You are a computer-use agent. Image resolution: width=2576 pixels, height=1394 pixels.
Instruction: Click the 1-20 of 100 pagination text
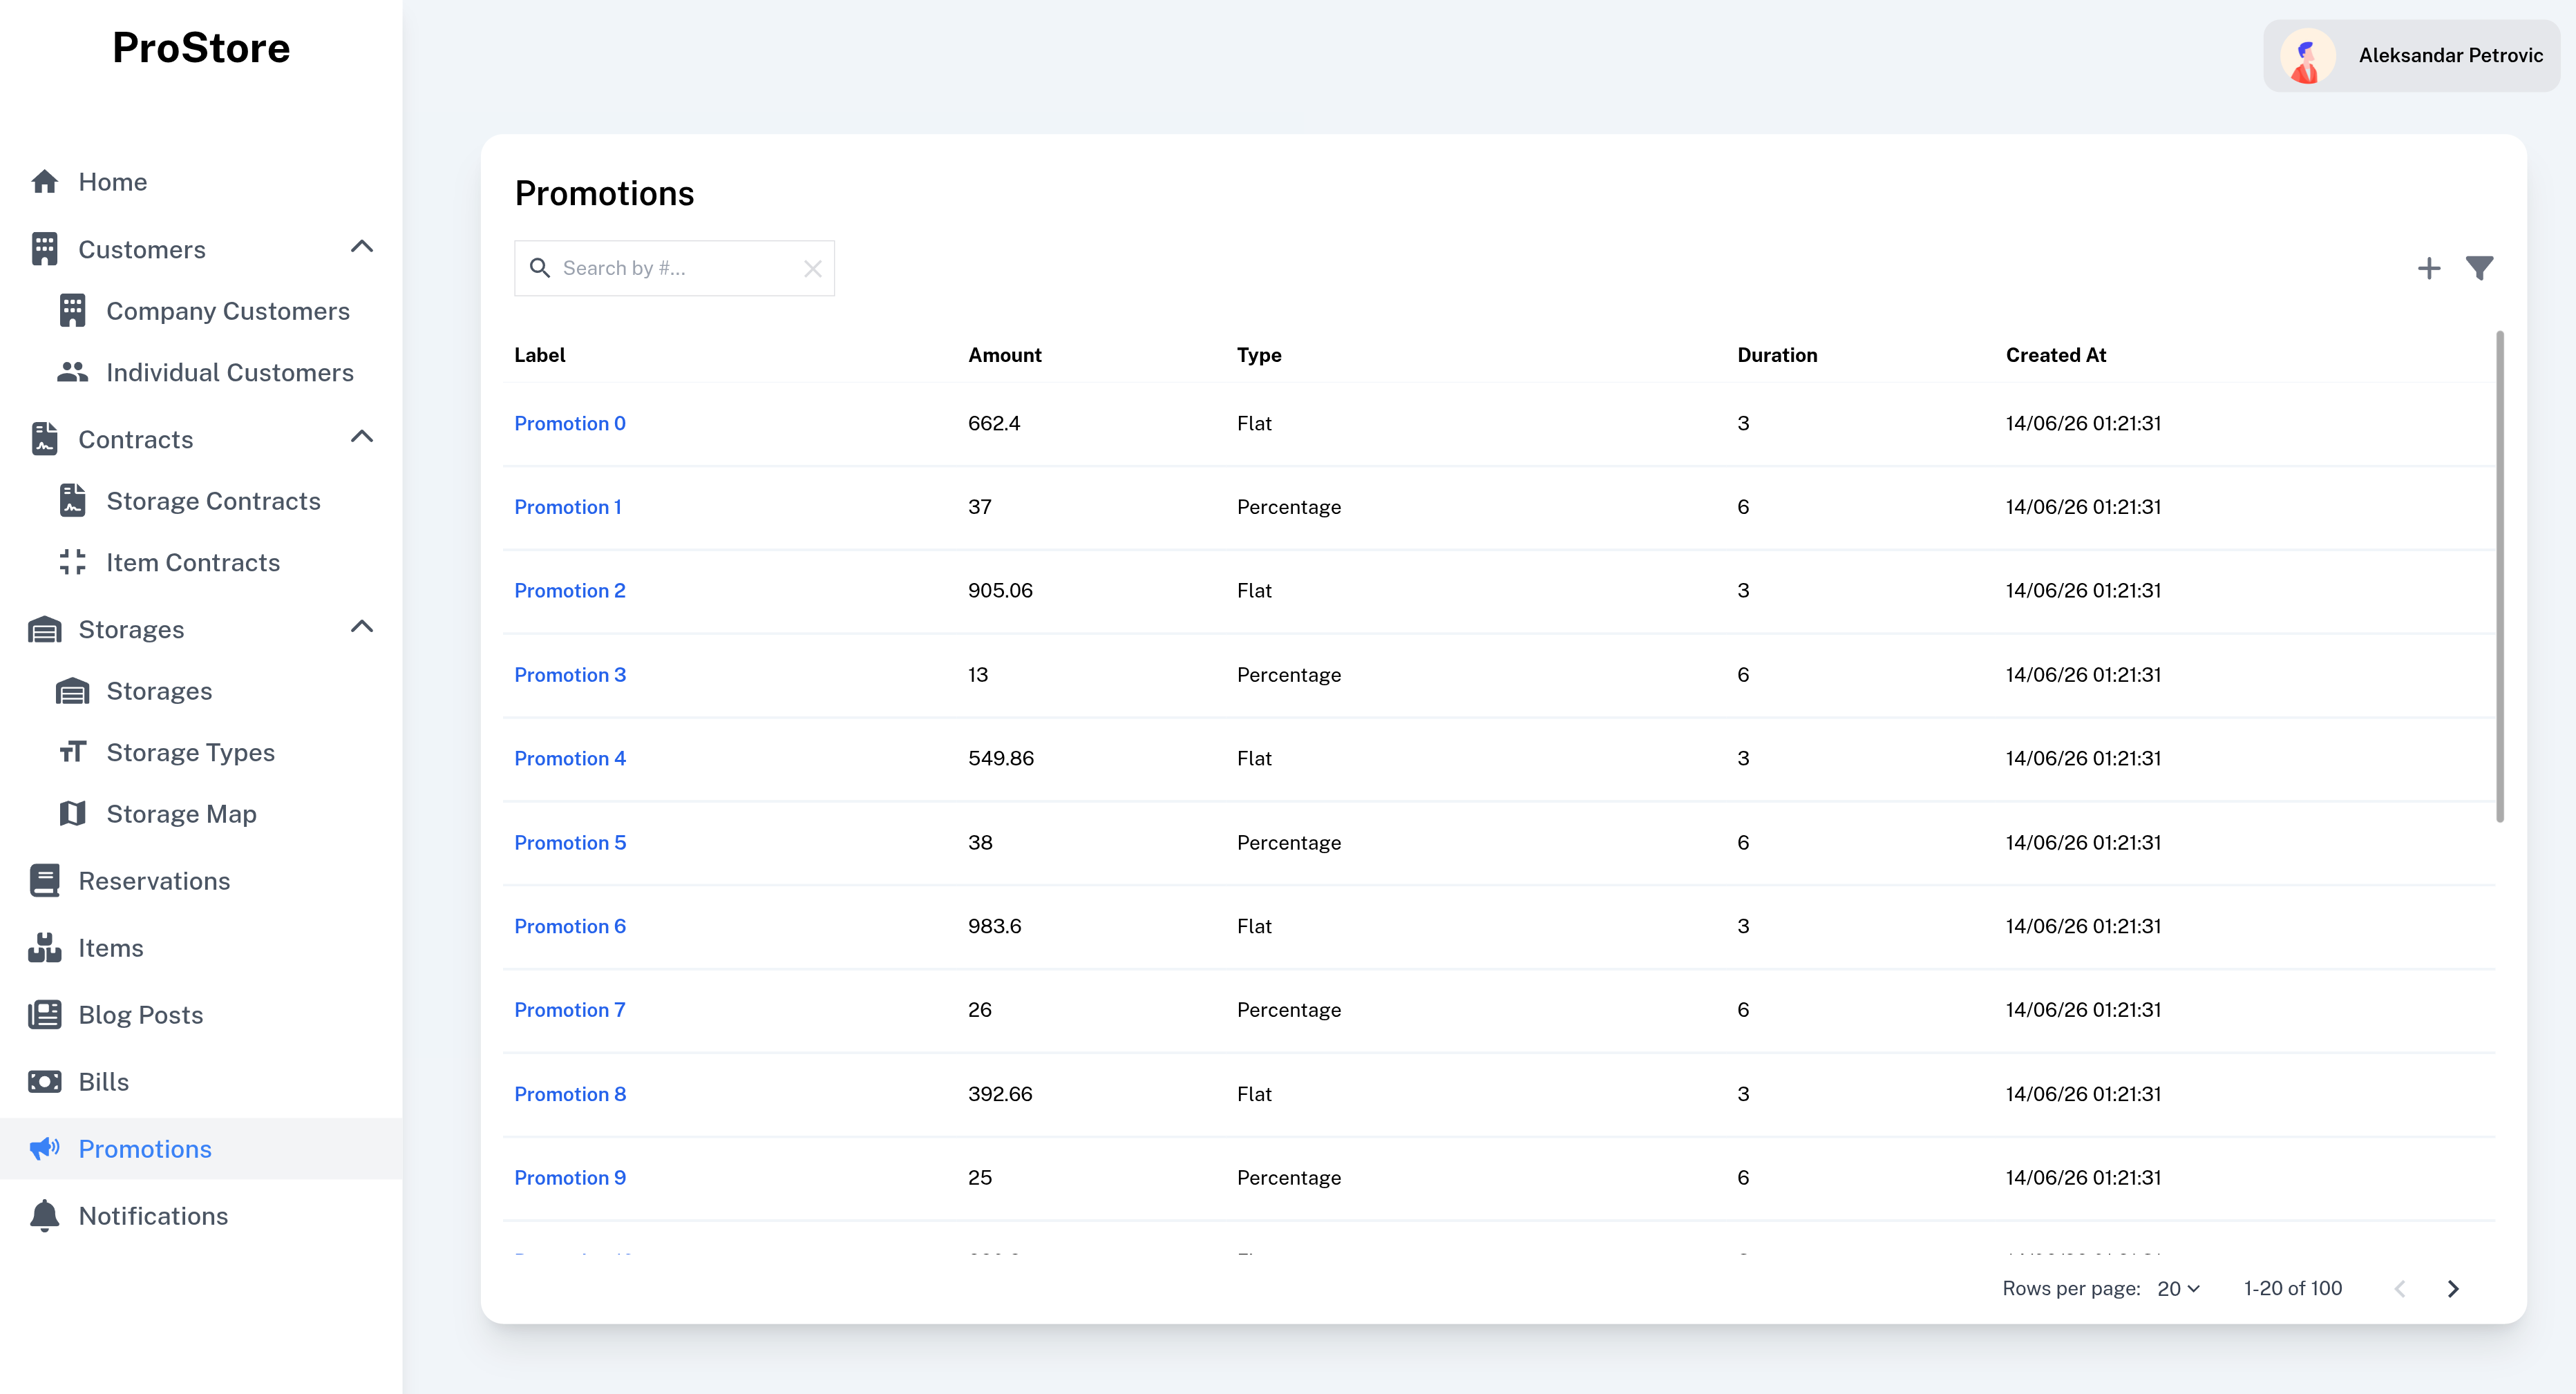tap(2293, 1289)
